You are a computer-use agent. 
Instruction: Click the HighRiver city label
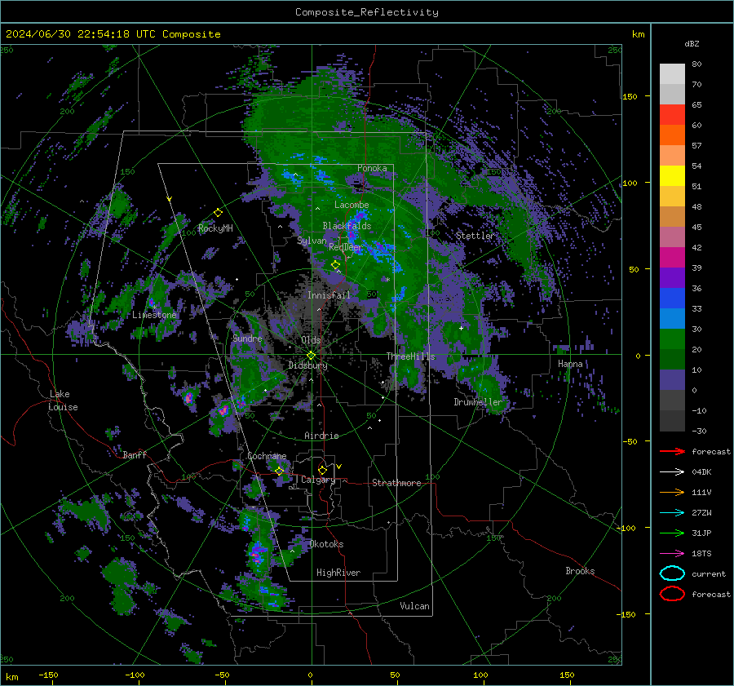[338, 573]
